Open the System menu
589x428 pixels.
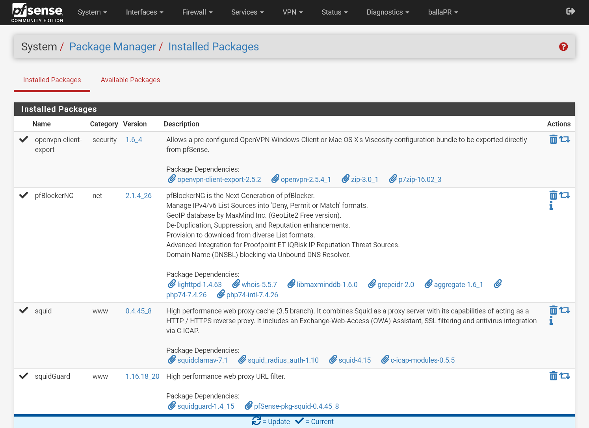(x=92, y=12)
